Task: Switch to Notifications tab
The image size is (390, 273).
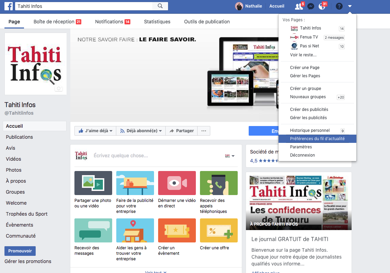Action: 113,22
